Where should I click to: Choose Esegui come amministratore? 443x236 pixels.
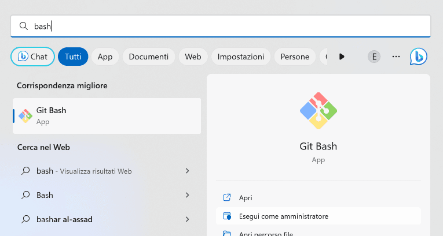point(318,216)
